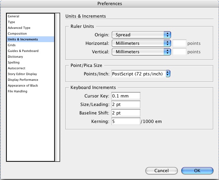219x180 pixels.
Task: Confirm preferences with OK button
Action: click(197, 171)
